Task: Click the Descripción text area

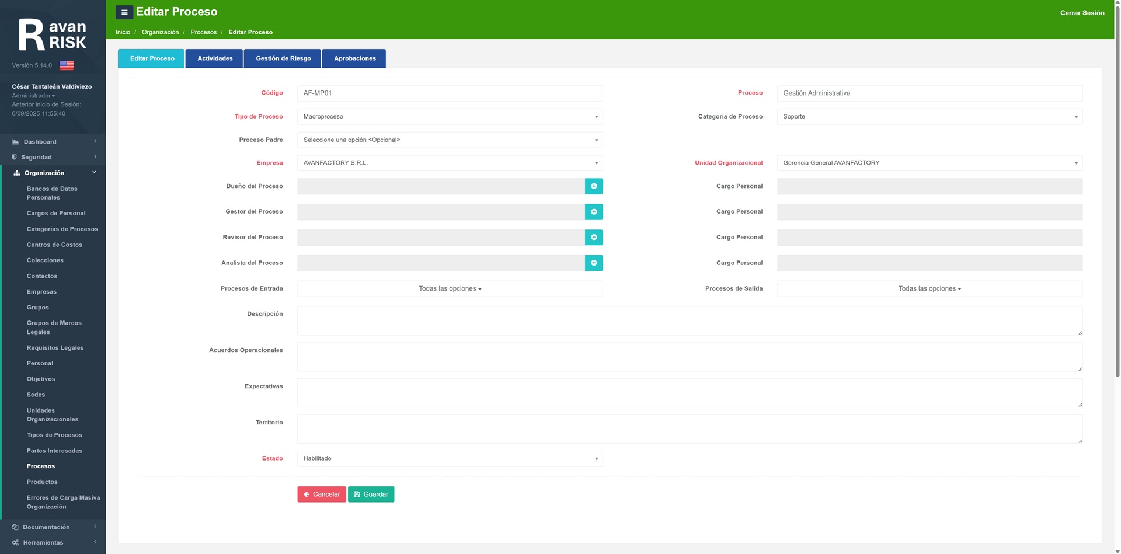Action: [690, 321]
